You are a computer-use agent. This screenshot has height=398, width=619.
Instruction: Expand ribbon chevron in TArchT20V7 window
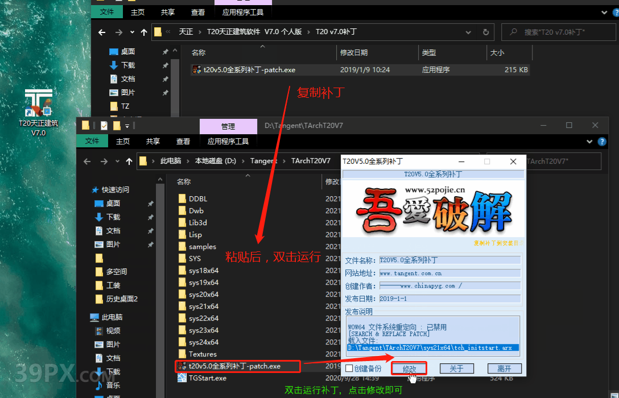pyautogui.click(x=589, y=142)
